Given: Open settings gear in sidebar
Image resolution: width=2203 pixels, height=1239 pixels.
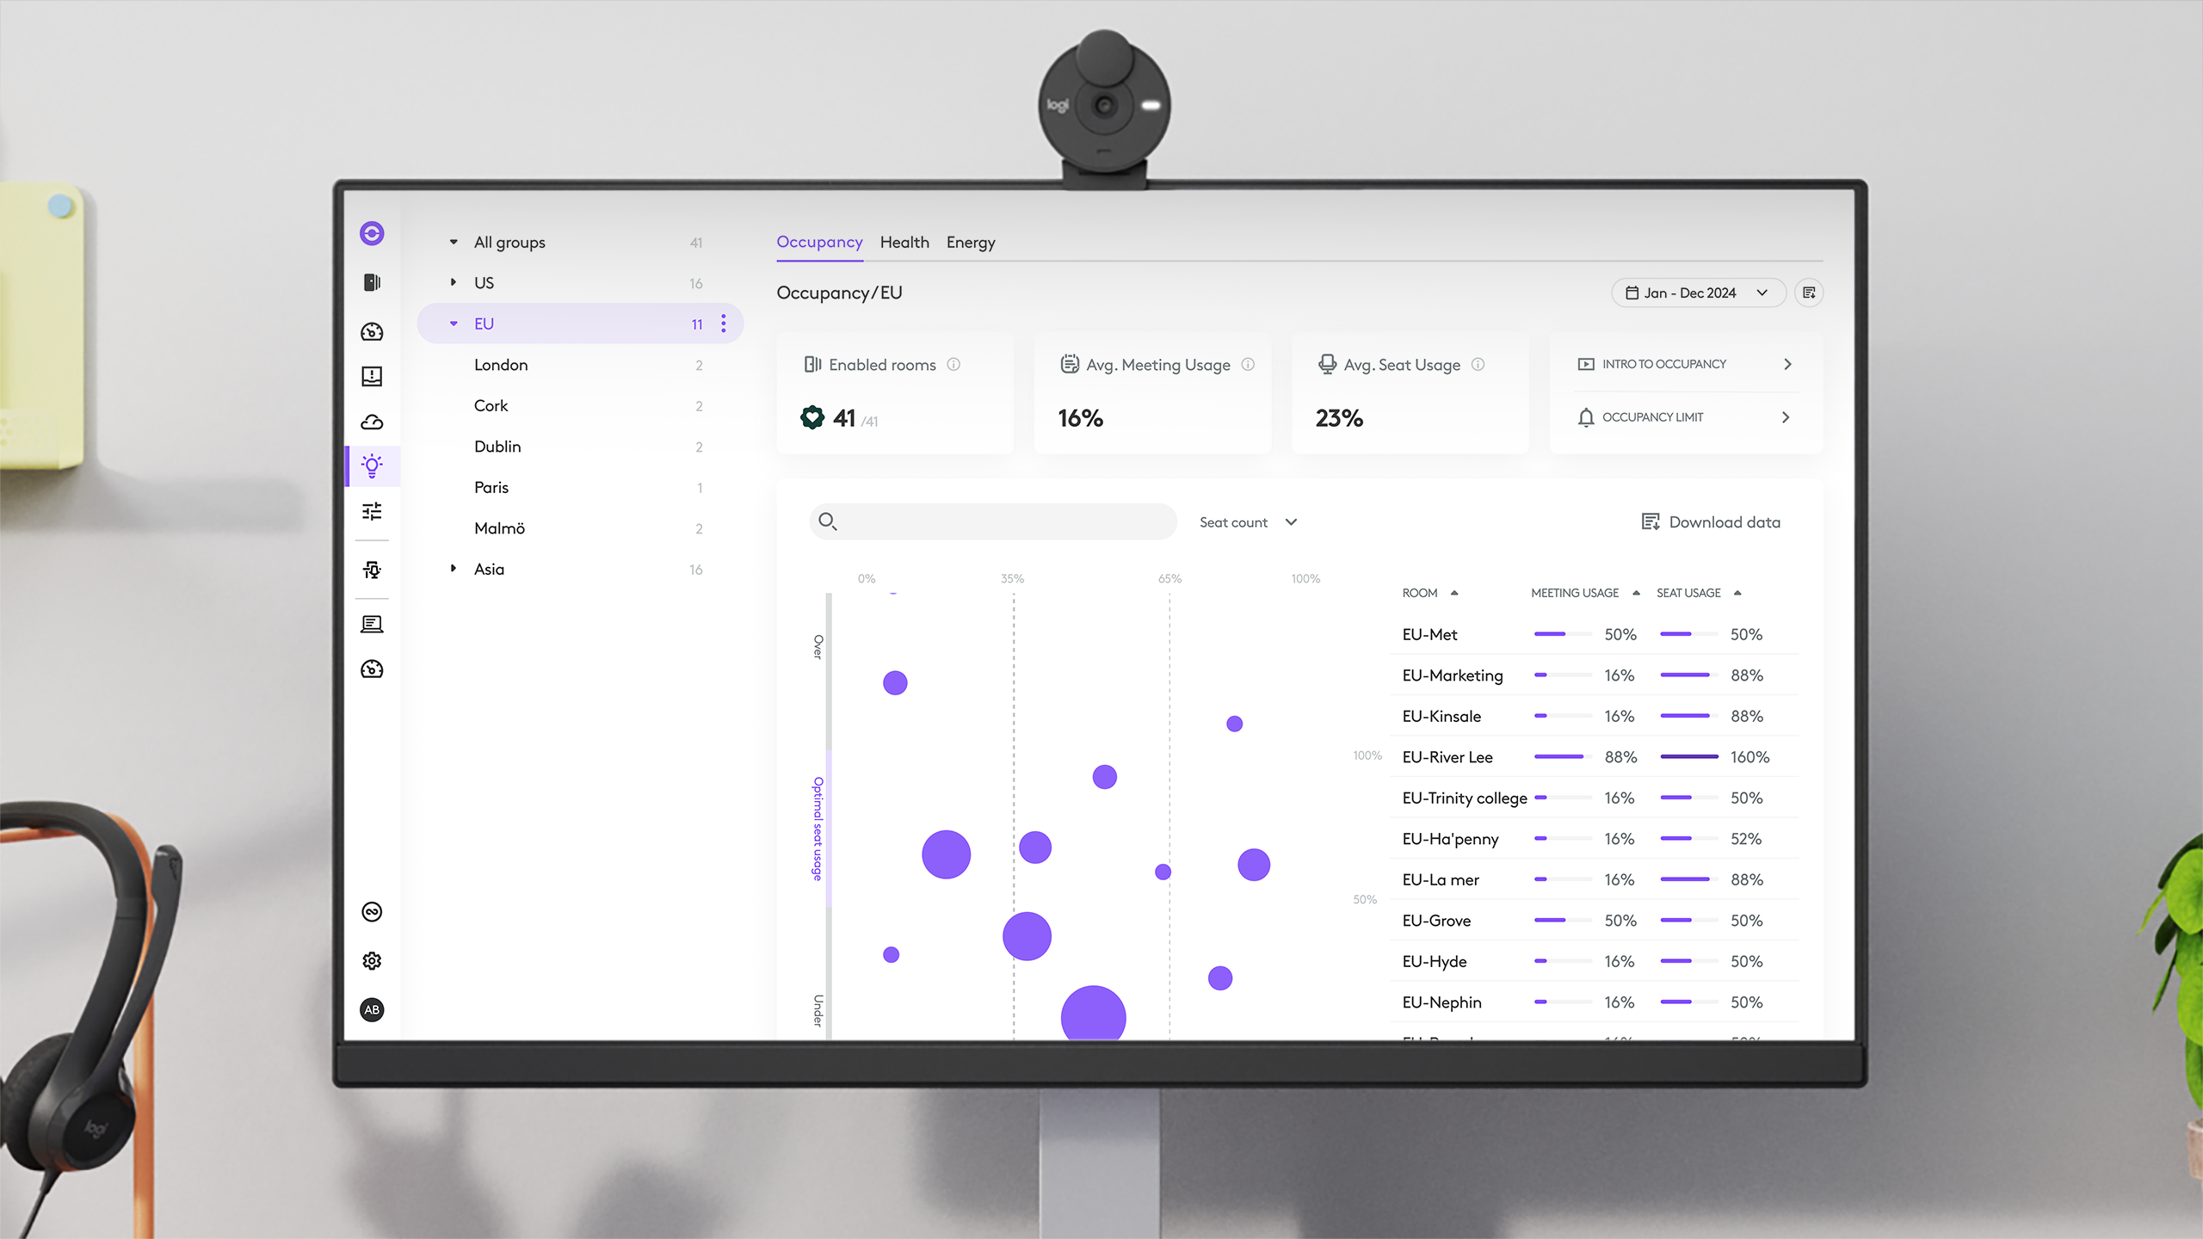Looking at the screenshot, I should (372, 961).
